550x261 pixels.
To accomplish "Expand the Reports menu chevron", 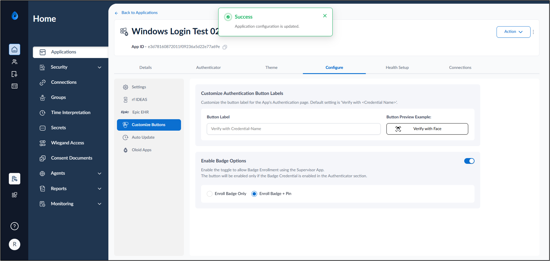I will click(100, 189).
